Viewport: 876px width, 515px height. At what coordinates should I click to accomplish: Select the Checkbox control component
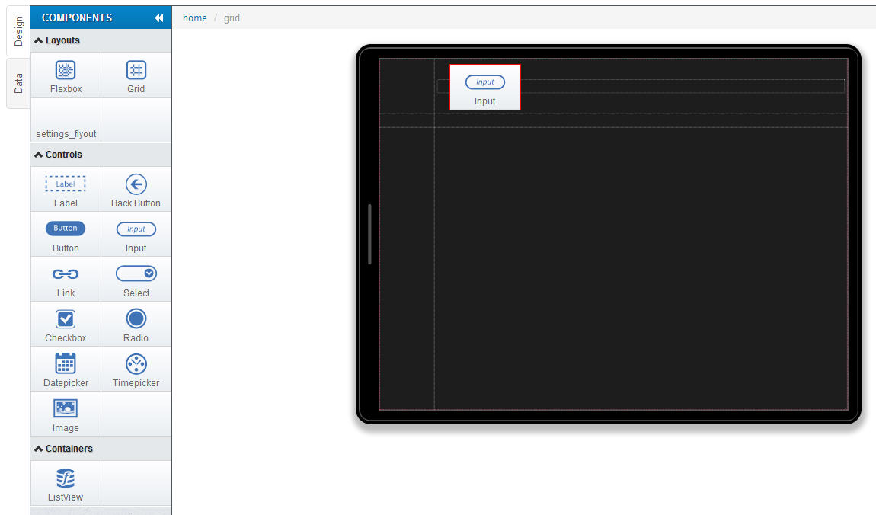[66, 325]
